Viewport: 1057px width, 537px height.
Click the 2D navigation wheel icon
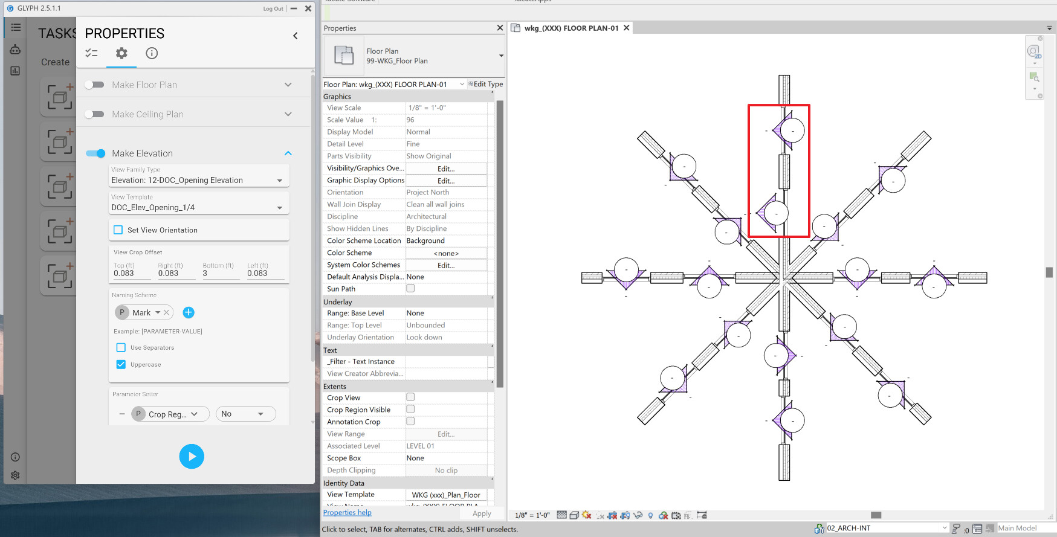1034,52
